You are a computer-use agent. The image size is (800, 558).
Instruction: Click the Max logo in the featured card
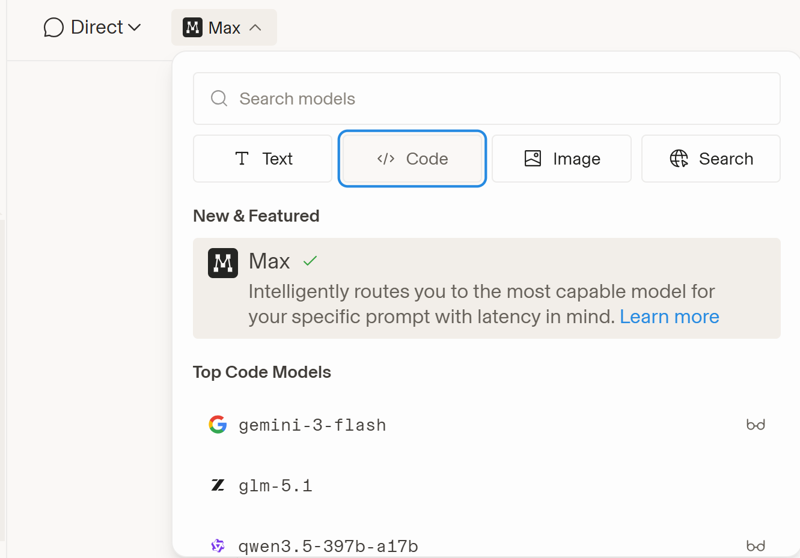point(223,263)
